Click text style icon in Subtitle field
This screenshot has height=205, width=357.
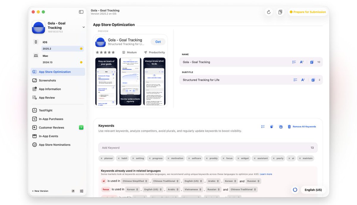coord(303,80)
